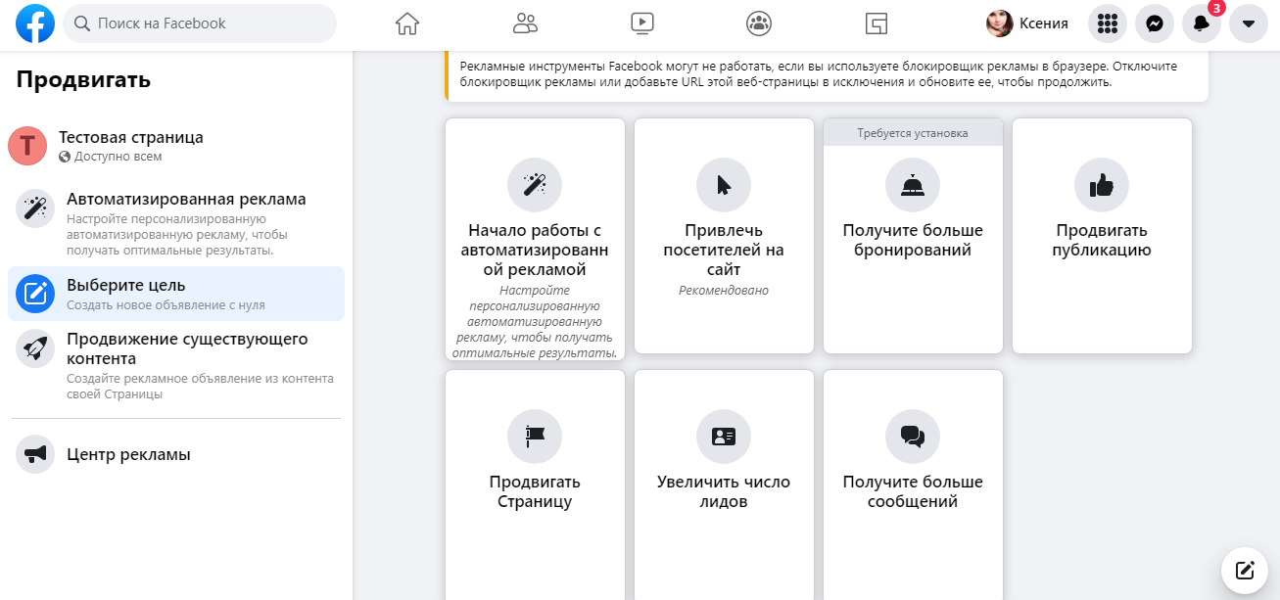Open notifications bell with 3 badge
The width and height of the screenshot is (1280, 600).
[1202, 23]
